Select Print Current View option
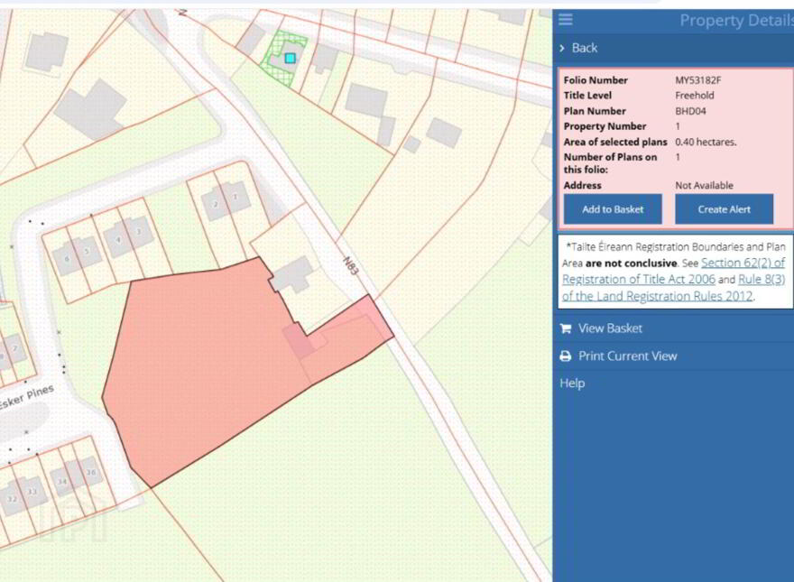 [x=627, y=356]
